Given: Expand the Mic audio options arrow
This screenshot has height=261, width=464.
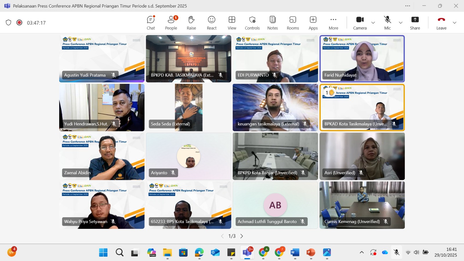Looking at the screenshot, I should point(400,23).
